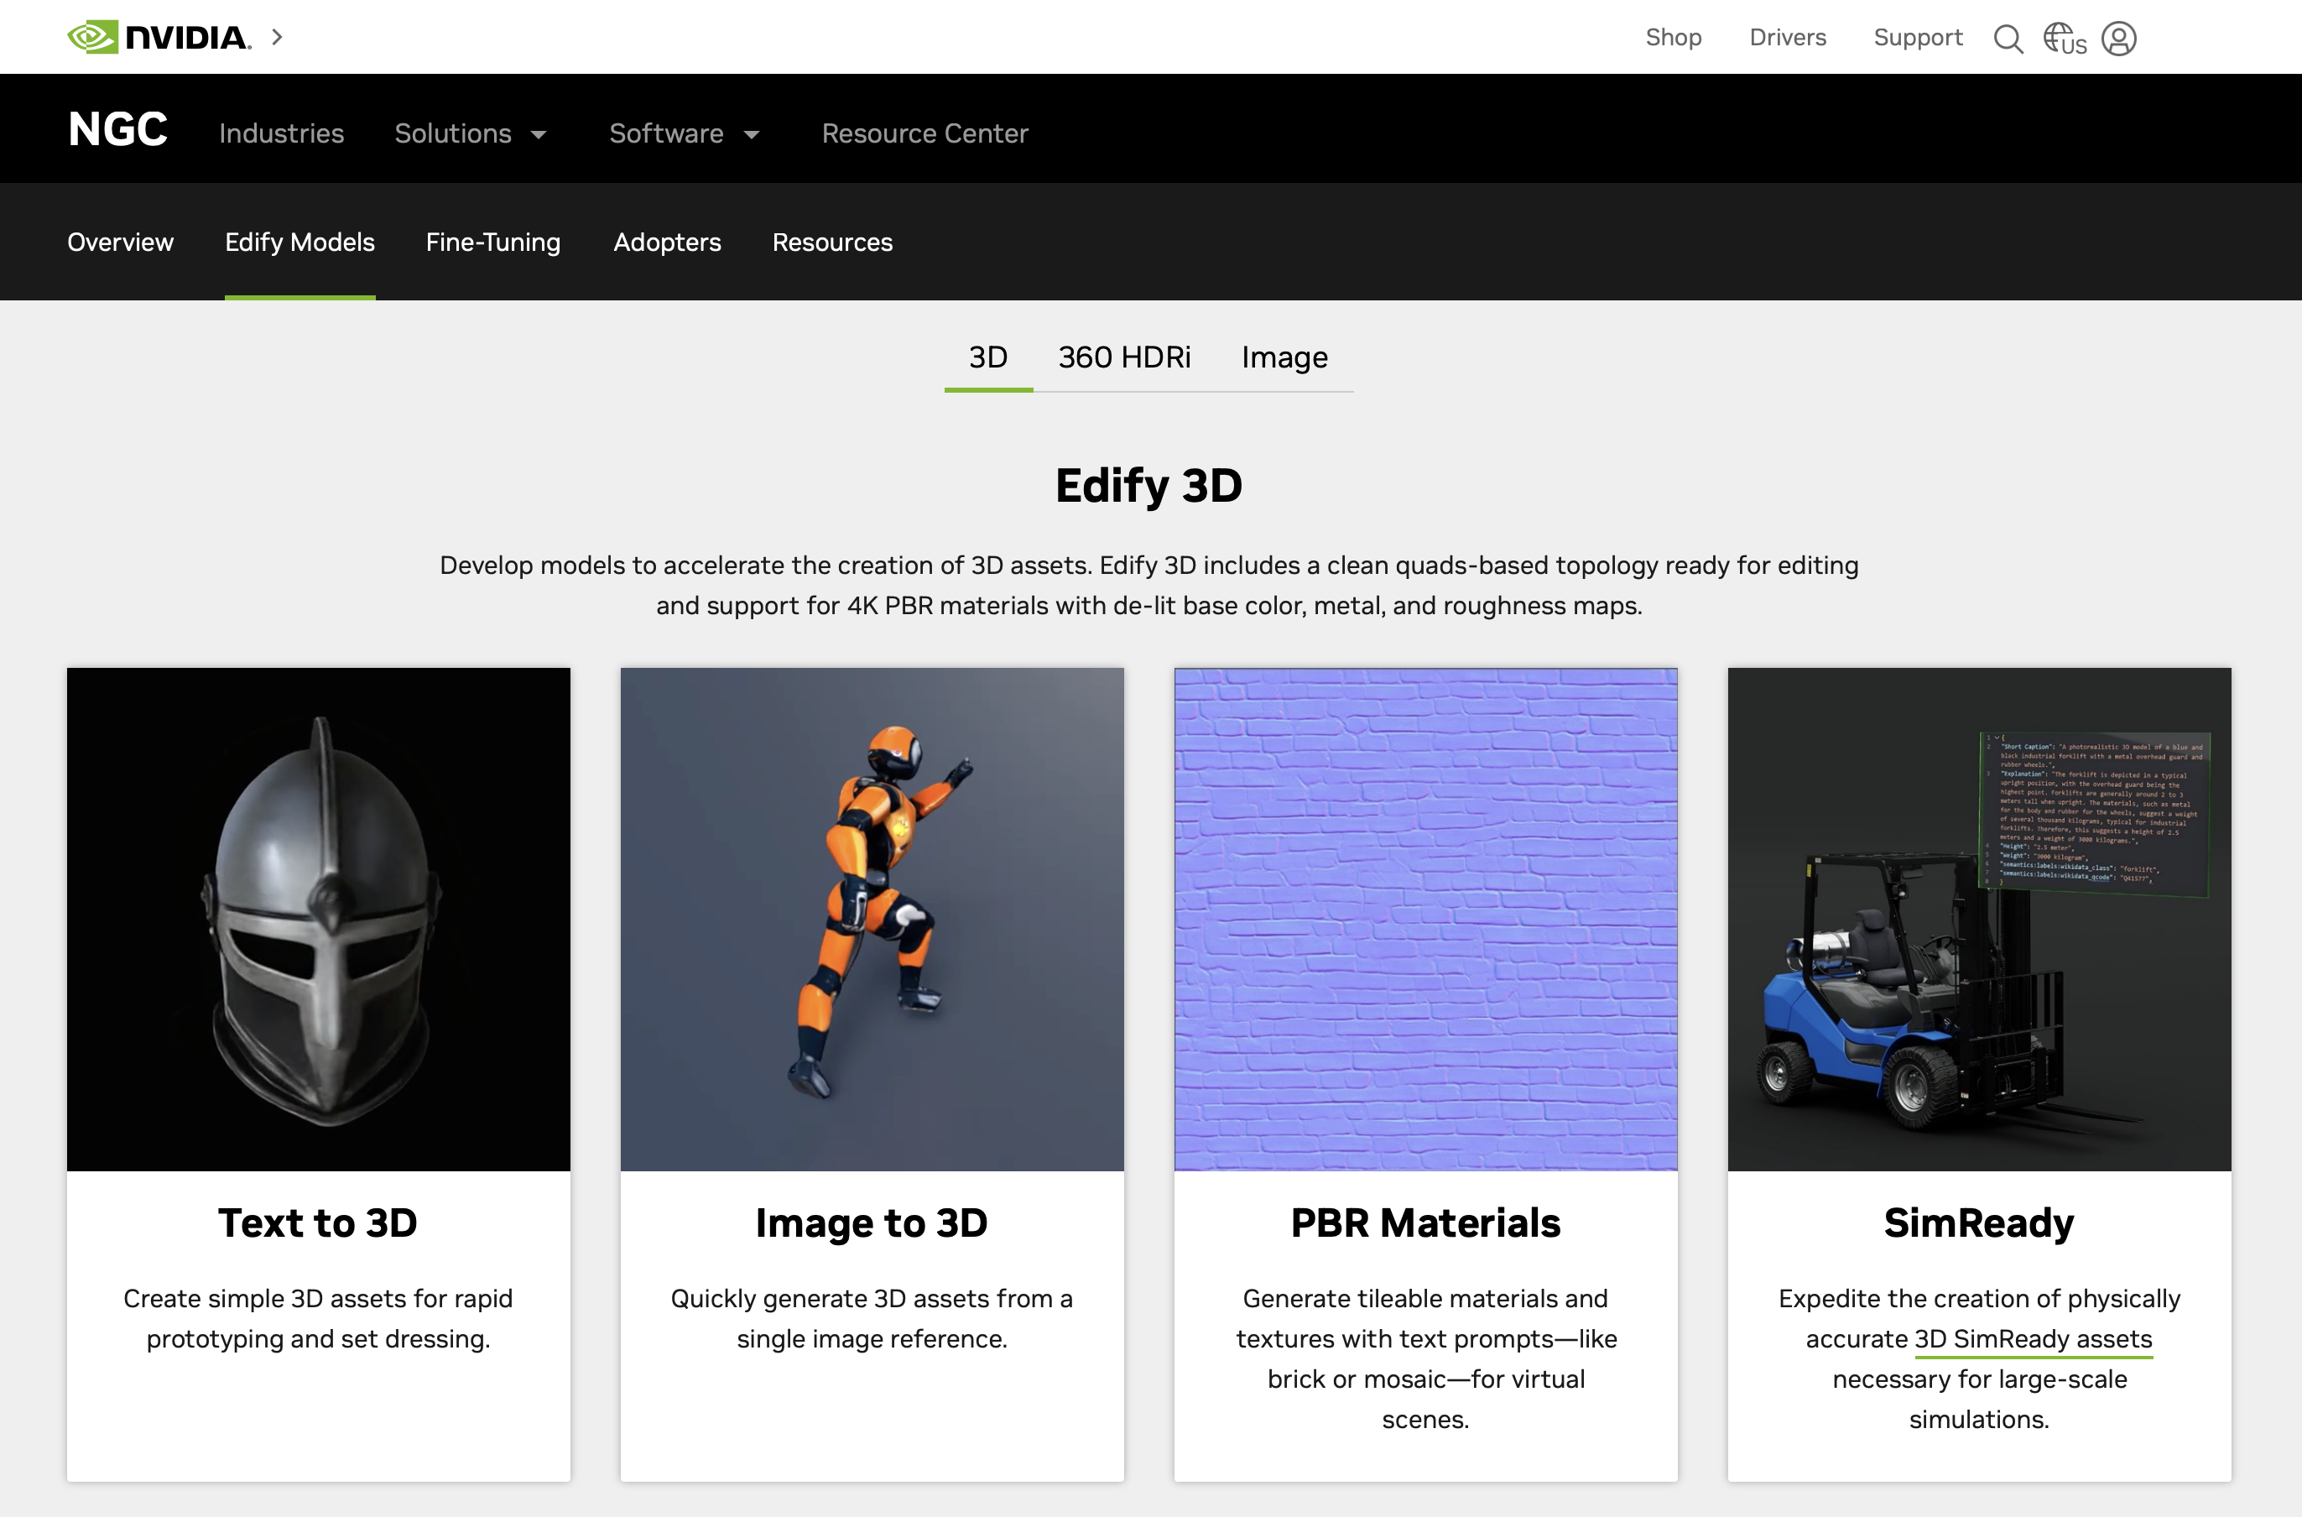Open the Industries menu item
Screen dimensions: 2302x1517
pyautogui.click(x=282, y=133)
